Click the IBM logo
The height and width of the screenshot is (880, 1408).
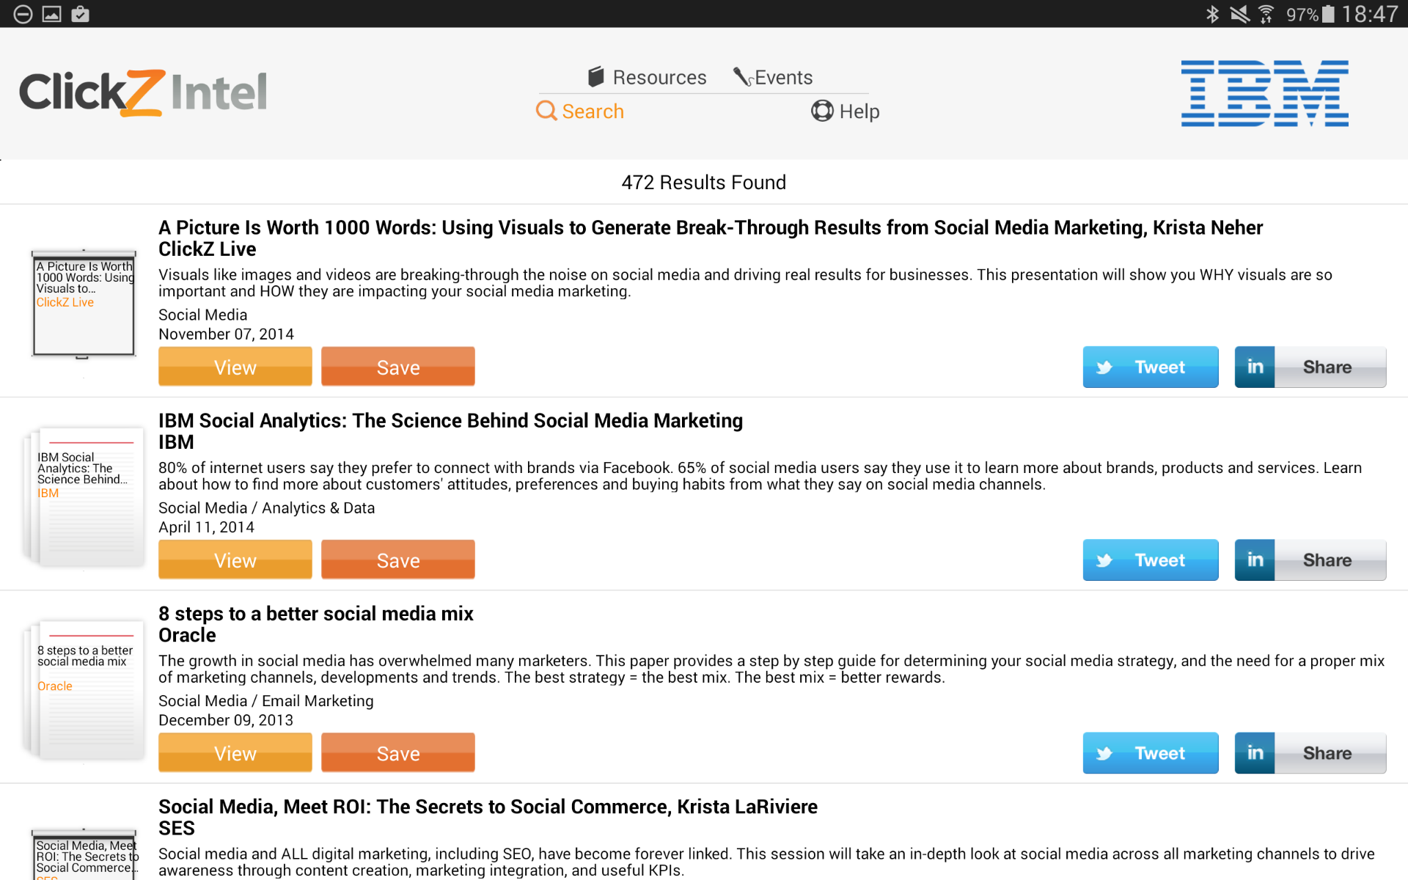1264,93
